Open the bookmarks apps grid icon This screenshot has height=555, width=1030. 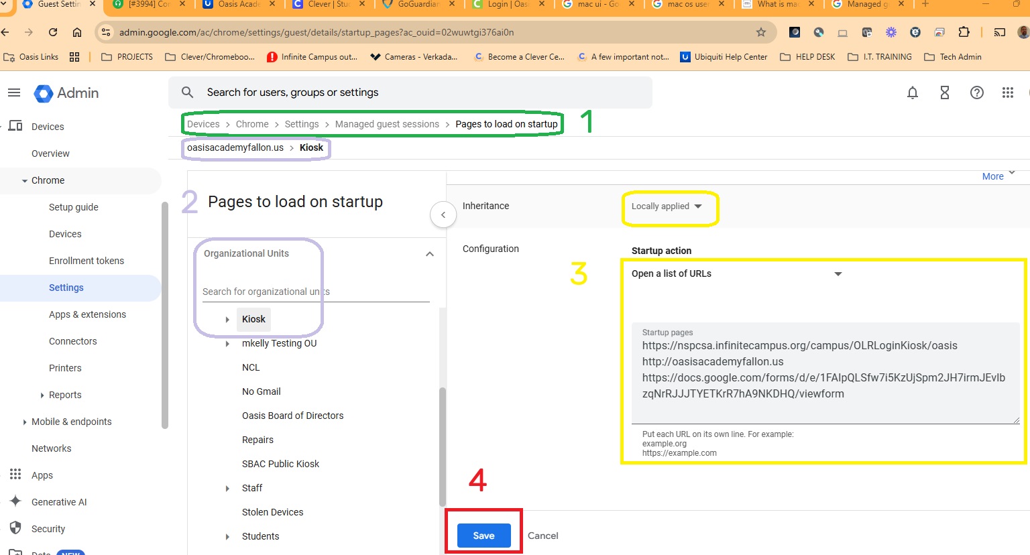point(74,57)
